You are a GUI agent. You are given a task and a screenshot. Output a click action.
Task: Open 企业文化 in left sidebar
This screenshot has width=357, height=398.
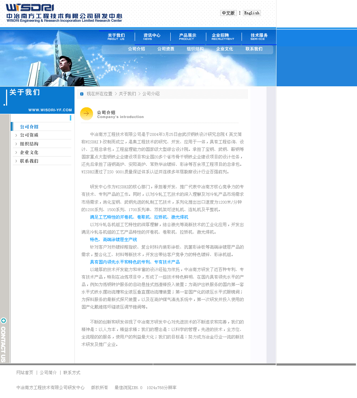pos(29,153)
